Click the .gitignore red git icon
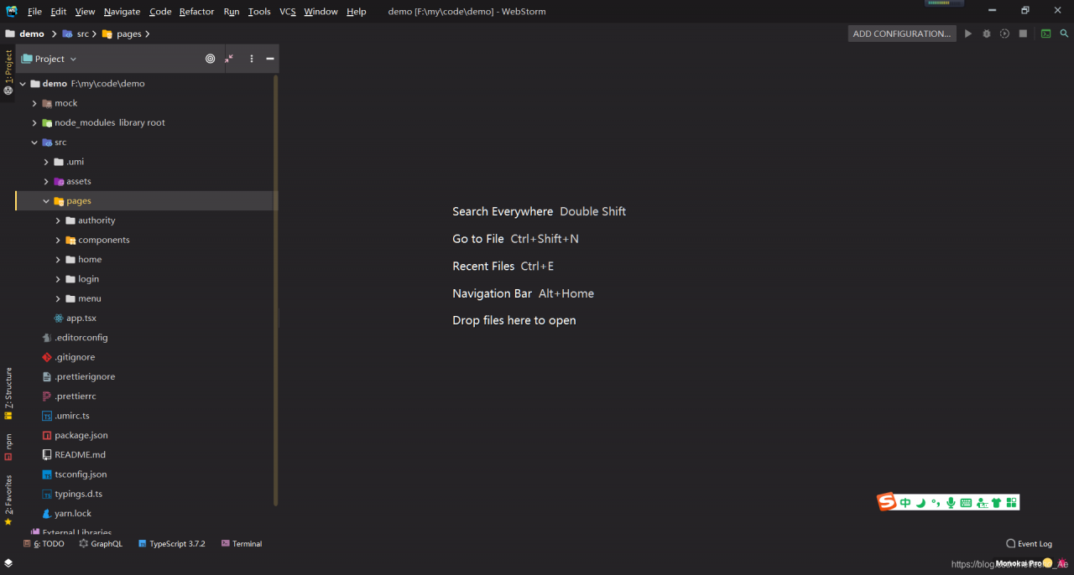1074x575 pixels. point(47,357)
